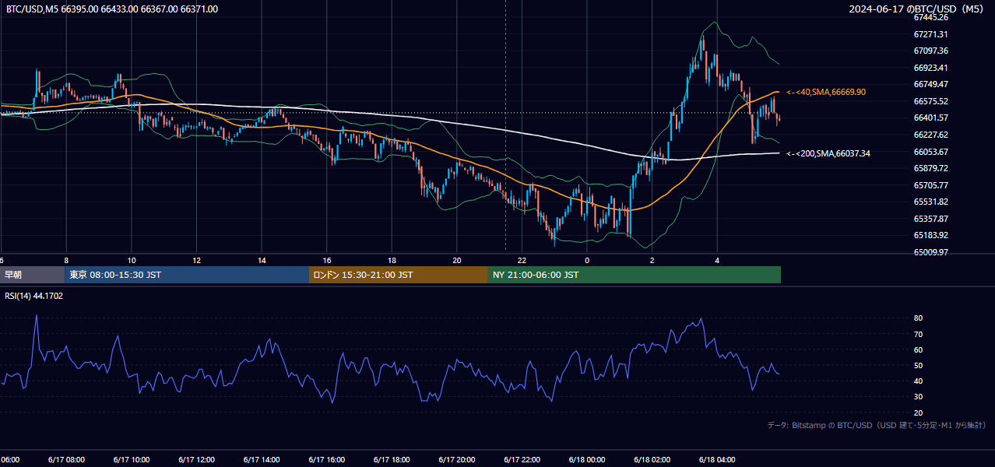
Task: Select the 40 SMA label 66669.90
Action: tap(826, 92)
